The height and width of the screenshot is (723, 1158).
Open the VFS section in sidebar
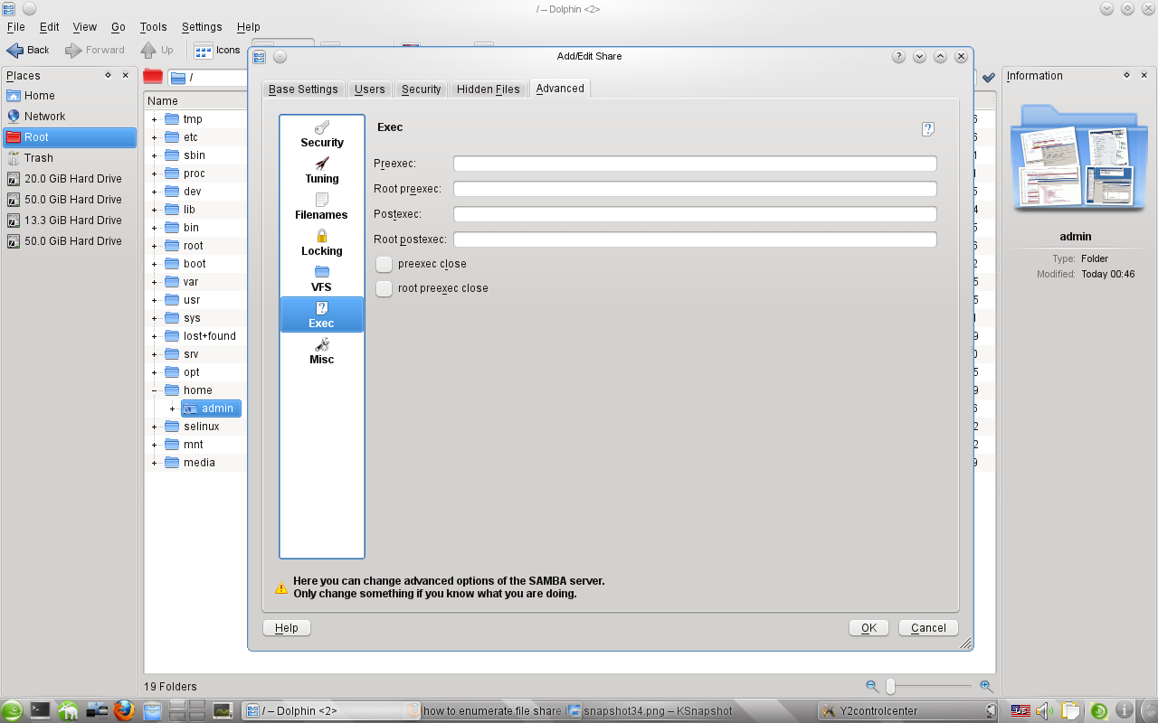tap(322, 278)
